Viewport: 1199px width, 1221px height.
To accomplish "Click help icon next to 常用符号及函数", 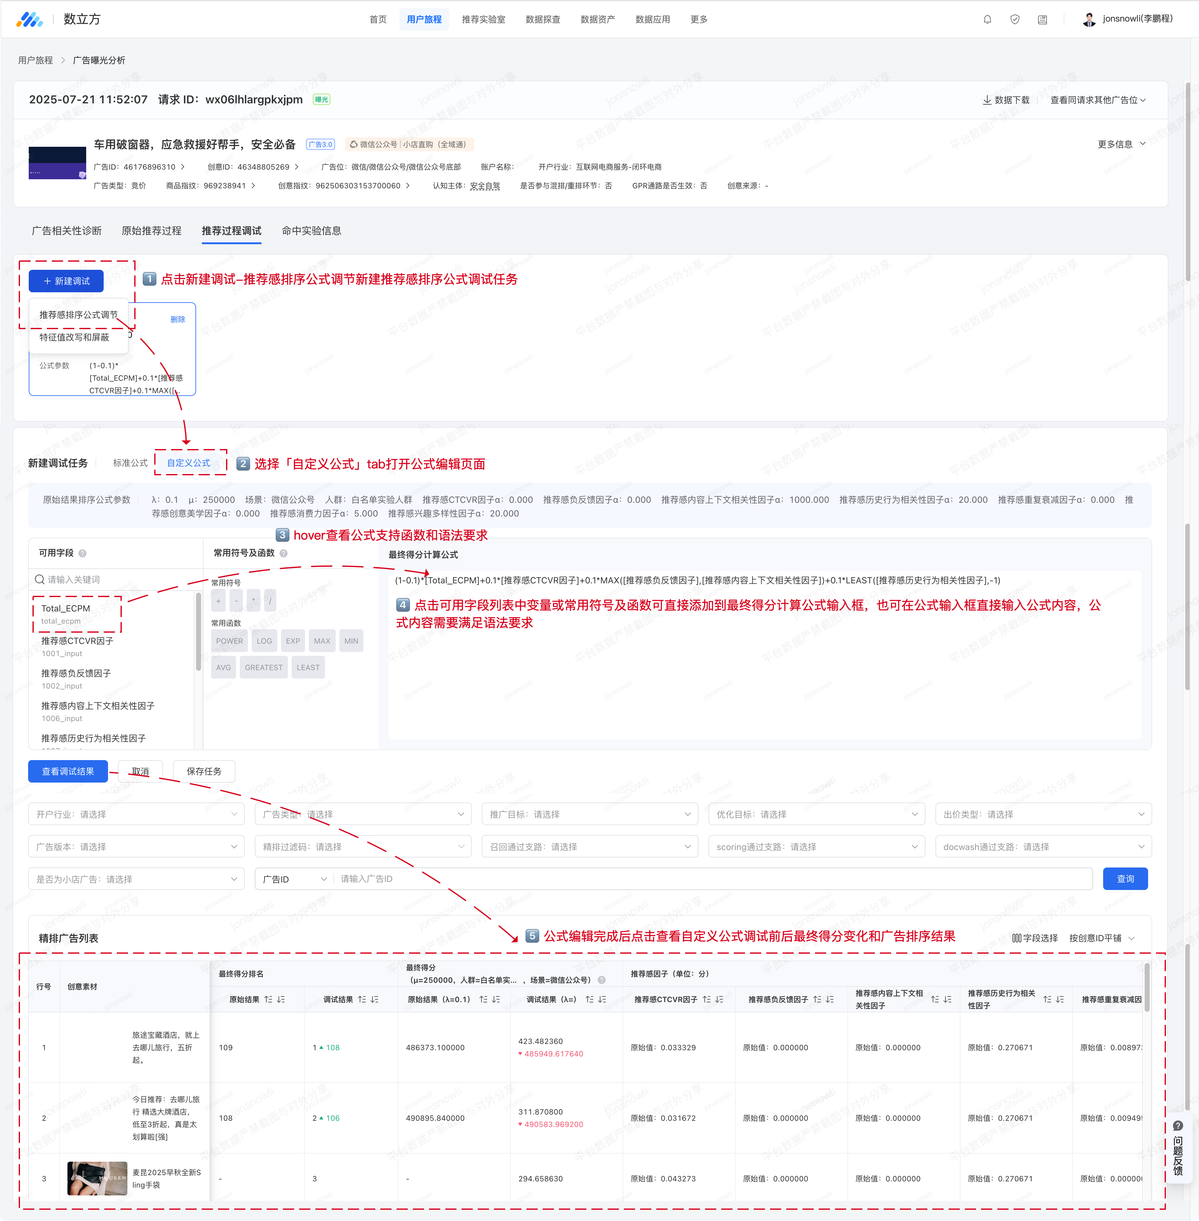I will [x=284, y=554].
